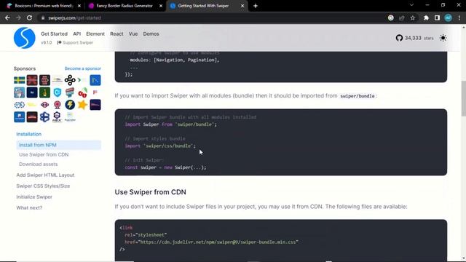466x262 pixels.
Task: Open the What next? sidebar link
Action: [x=29, y=207]
